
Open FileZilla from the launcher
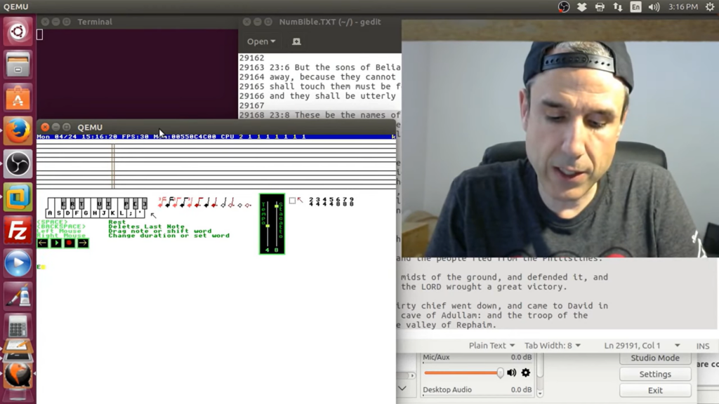[x=18, y=231]
